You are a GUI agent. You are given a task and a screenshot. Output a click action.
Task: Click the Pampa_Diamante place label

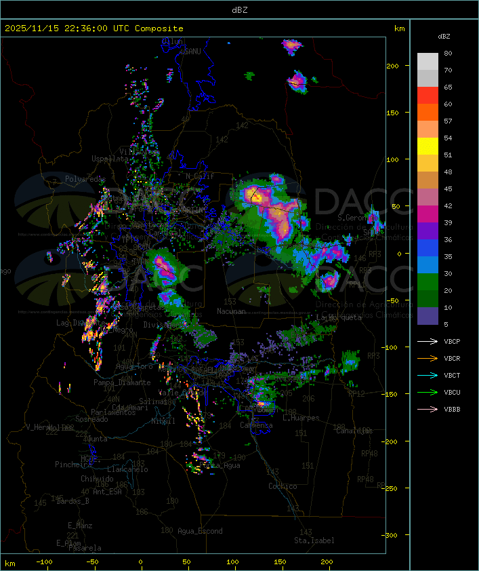(x=122, y=382)
